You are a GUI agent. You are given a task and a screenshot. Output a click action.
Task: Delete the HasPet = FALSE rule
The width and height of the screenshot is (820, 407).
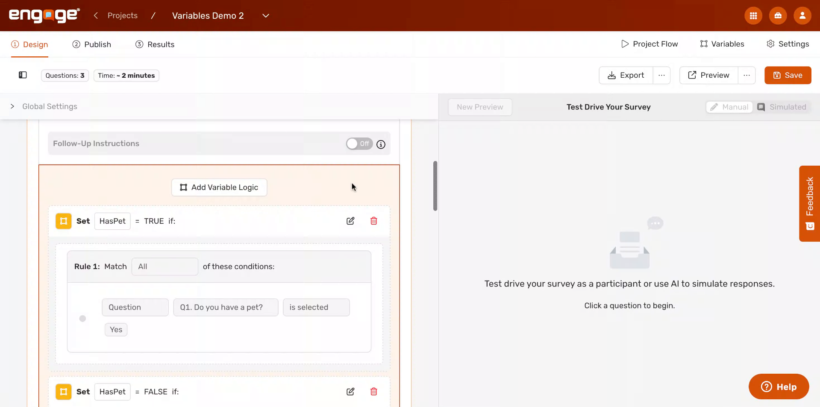click(373, 392)
